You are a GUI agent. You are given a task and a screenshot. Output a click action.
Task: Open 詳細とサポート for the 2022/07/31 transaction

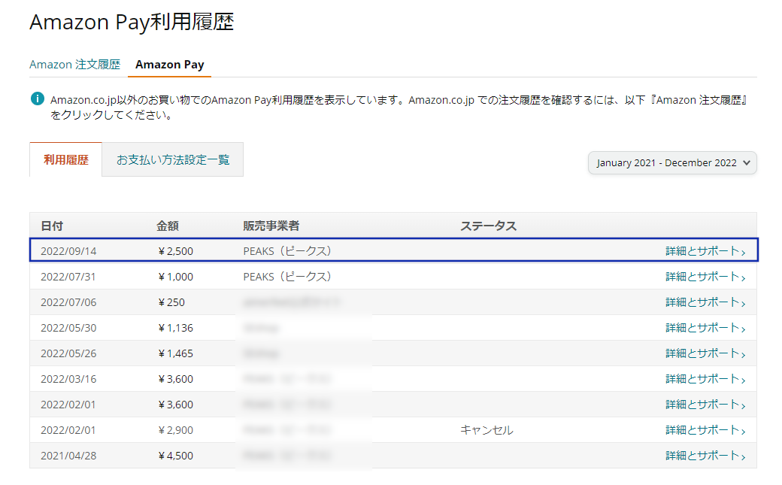(x=705, y=277)
